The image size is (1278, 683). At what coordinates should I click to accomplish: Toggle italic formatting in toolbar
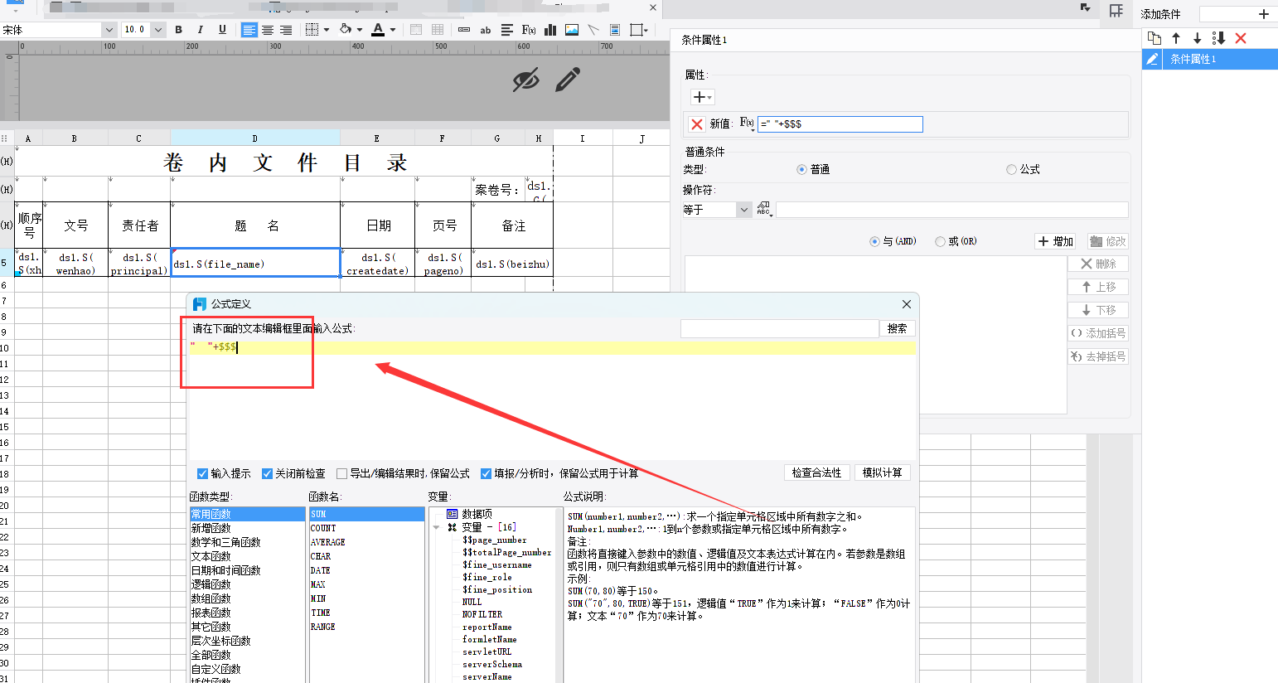[200, 30]
